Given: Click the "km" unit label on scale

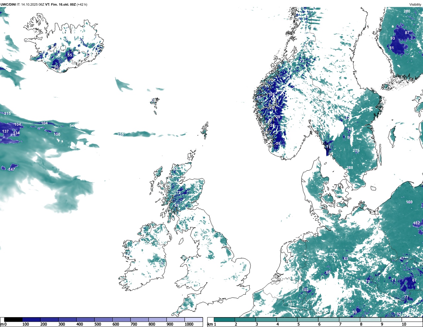Looking at the screenshot, I should click(x=210, y=324).
